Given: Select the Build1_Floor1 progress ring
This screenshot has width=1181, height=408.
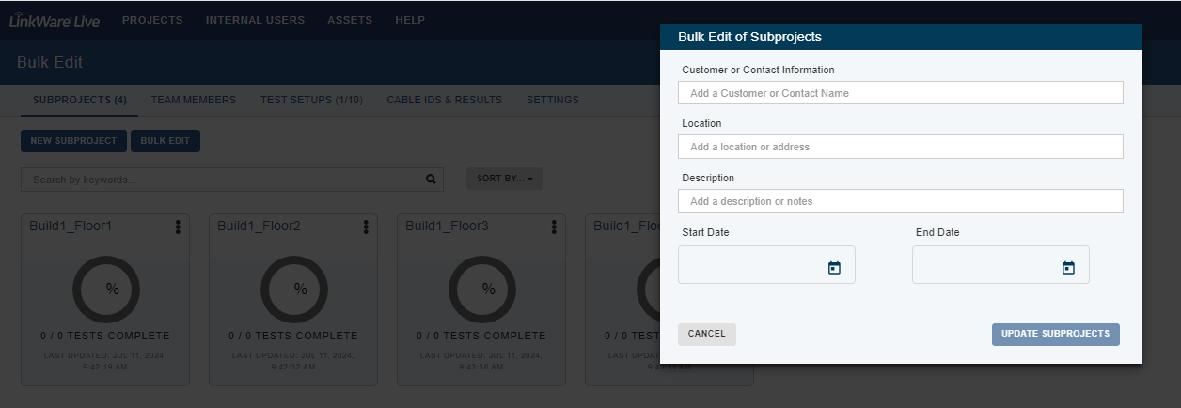Looking at the screenshot, I should click(x=105, y=290).
